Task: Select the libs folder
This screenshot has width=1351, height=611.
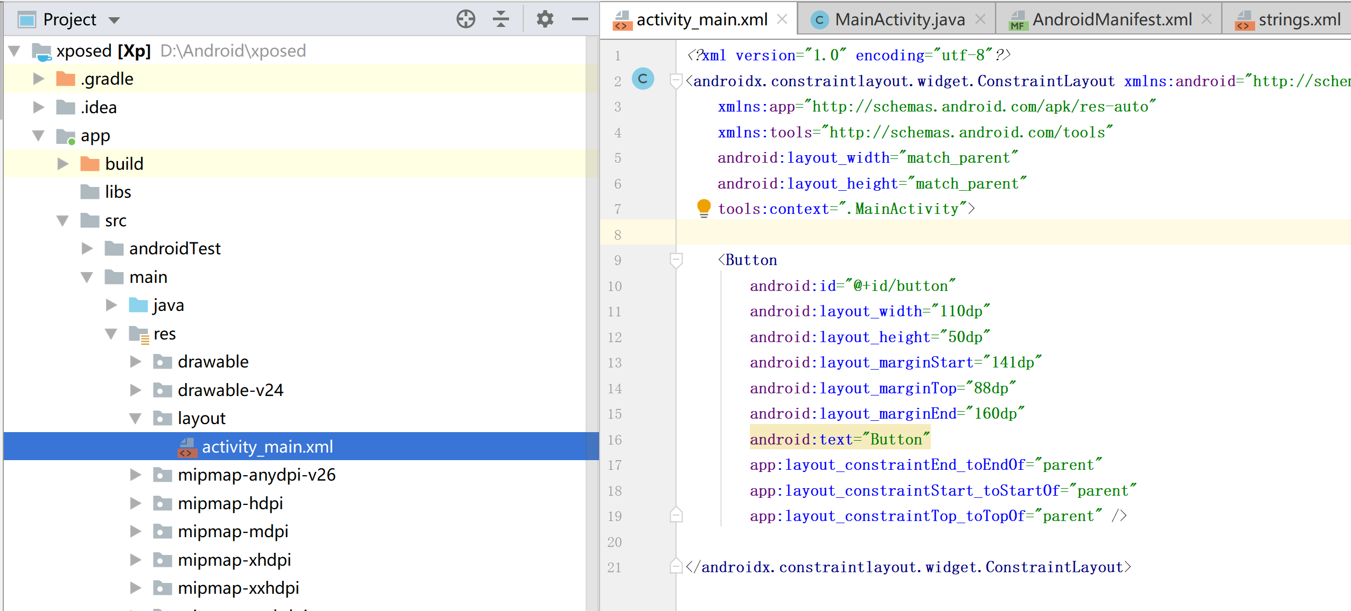Action: [118, 192]
